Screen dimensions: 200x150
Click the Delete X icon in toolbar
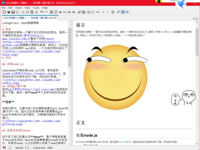pyautogui.click(x=36, y=12)
